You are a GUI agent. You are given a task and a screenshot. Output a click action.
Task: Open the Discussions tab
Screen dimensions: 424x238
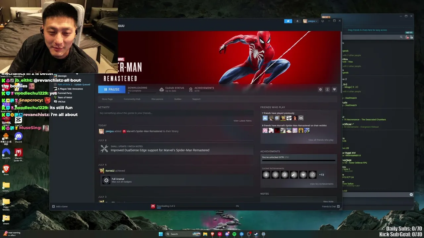tap(157, 99)
